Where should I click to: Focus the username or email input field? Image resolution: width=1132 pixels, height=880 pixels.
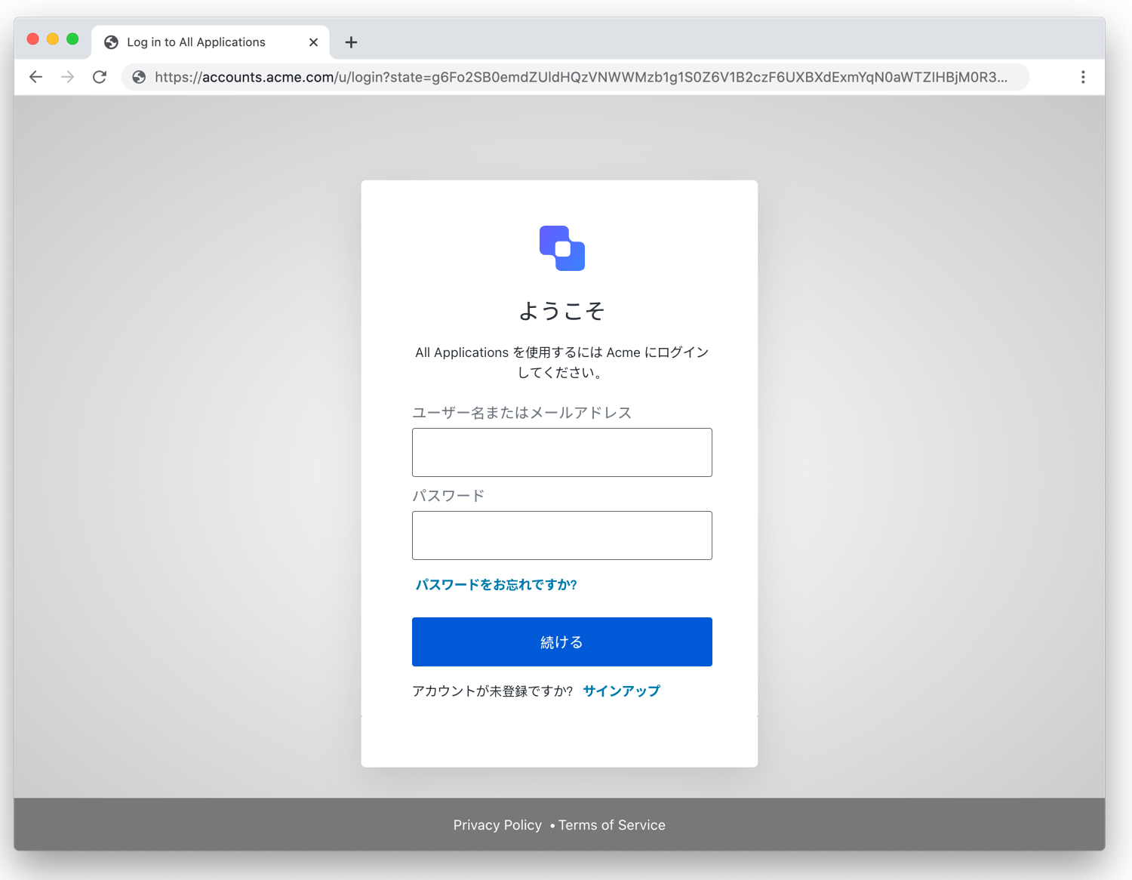click(x=562, y=452)
